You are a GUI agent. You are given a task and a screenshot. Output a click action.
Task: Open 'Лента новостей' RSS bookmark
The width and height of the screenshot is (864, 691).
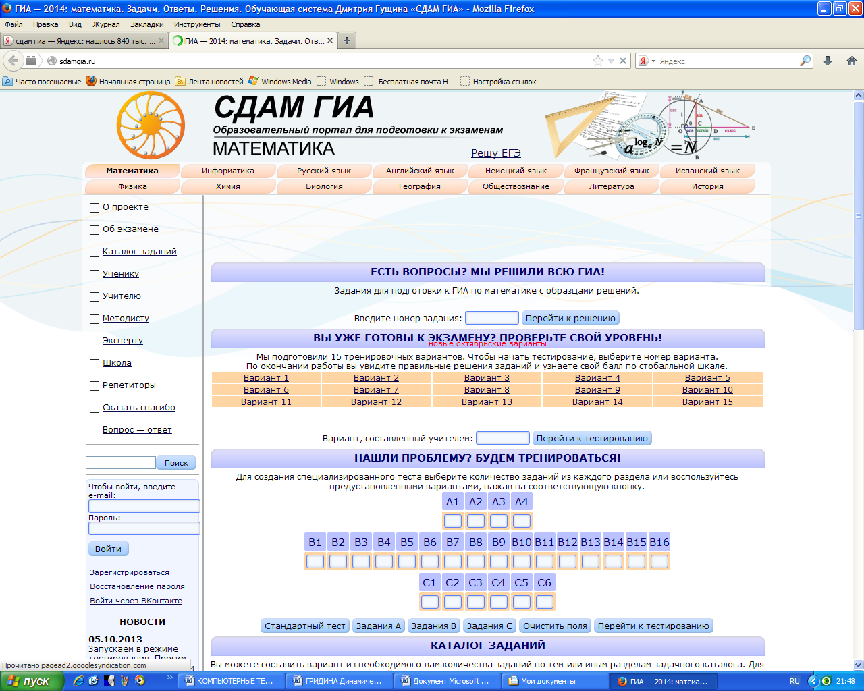click(209, 82)
